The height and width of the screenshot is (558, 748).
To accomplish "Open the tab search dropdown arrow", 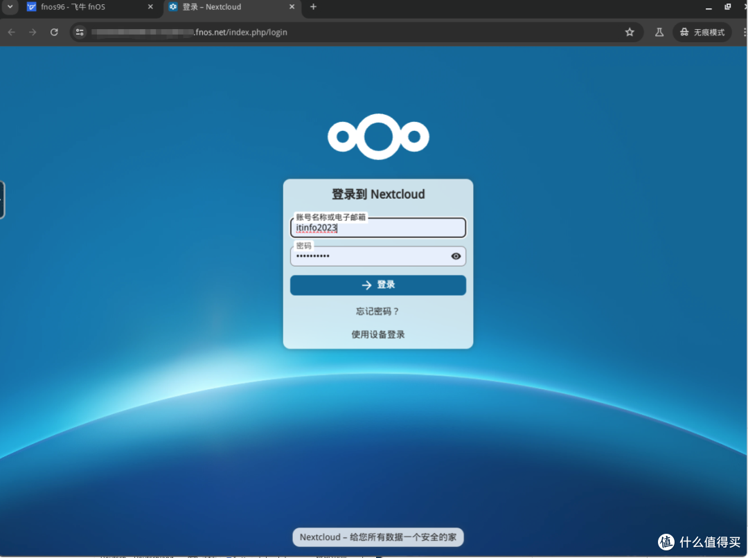I will pyautogui.click(x=10, y=7).
